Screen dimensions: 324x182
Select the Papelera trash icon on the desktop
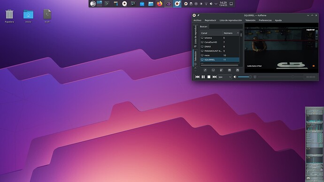[x=9, y=16]
